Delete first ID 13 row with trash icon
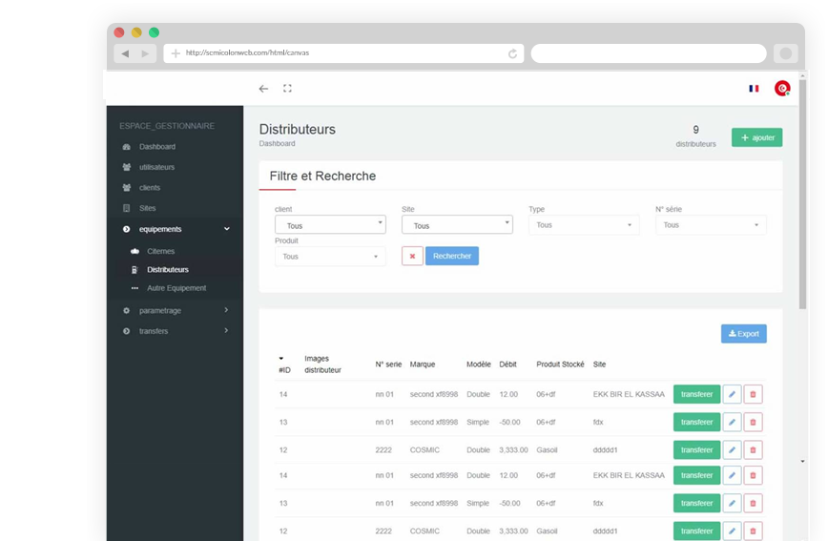Image resolution: width=828 pixels, height=541 pixels. 753,422
